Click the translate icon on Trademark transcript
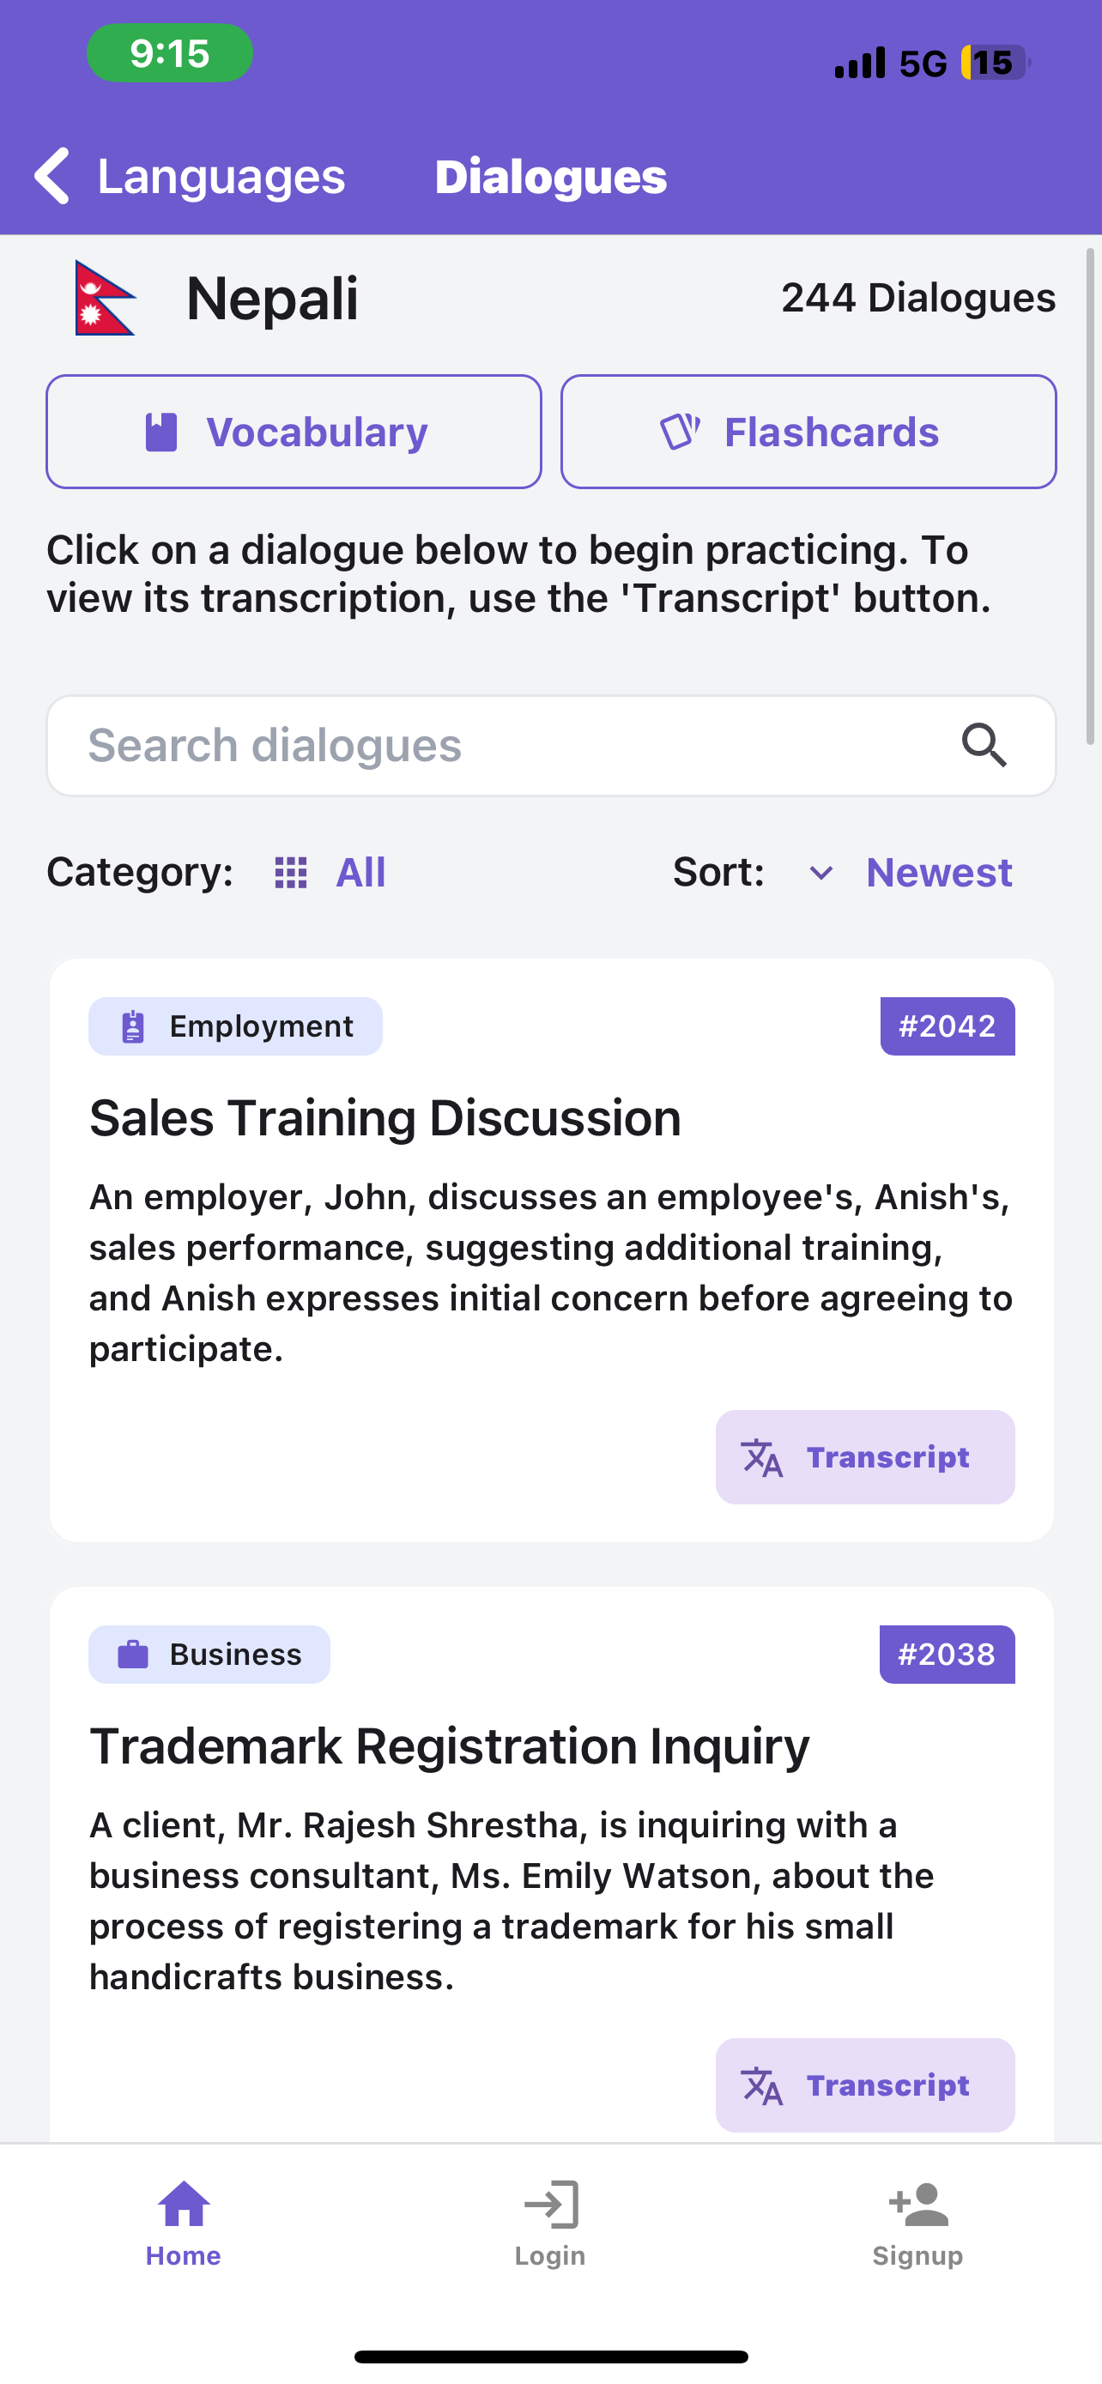The height and width of the screenshot is (2384, 1102). (x=761, y=2085)
